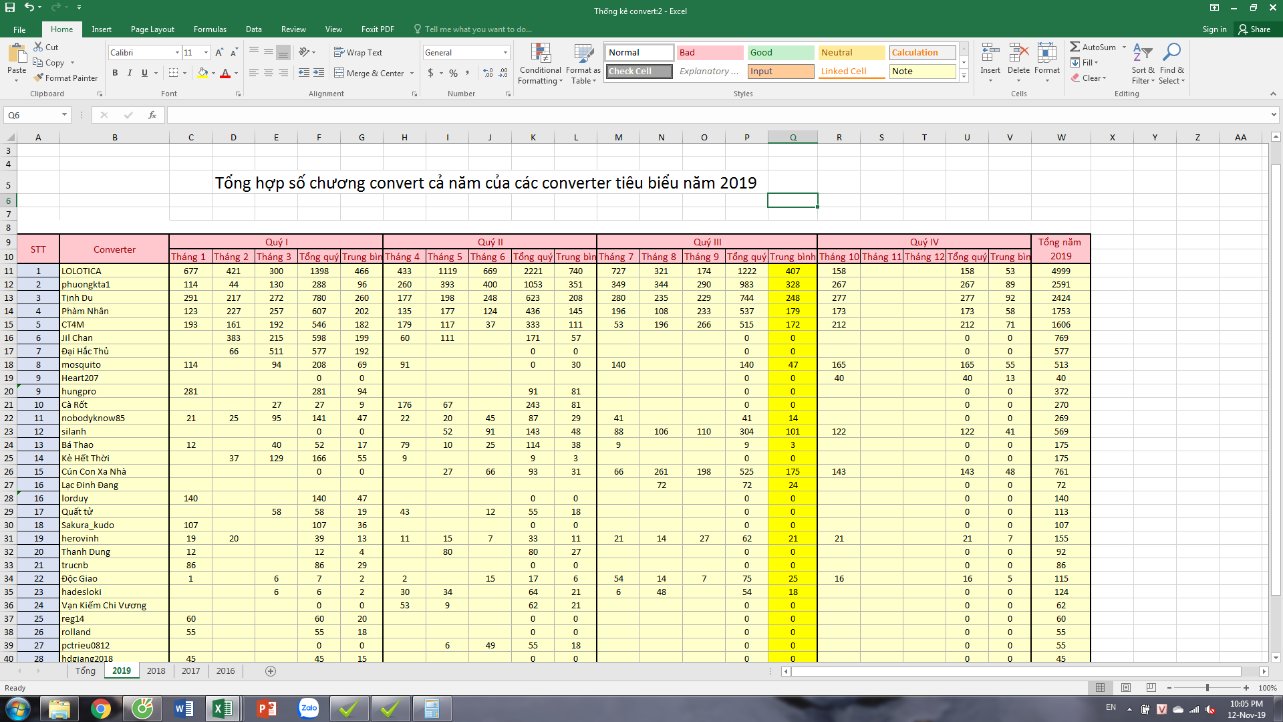The height and width of the screenshot is (722, 1283).
Task: Expand the General number format dropdown
Action: (505, 53)
